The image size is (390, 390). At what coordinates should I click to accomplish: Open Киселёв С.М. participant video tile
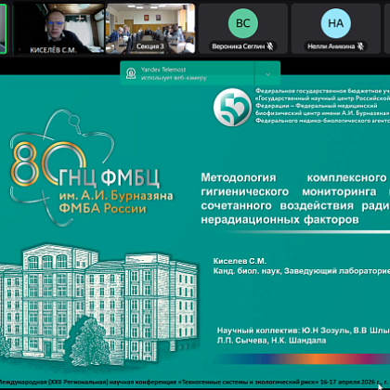pyautogui.click(x=58, y=29)
